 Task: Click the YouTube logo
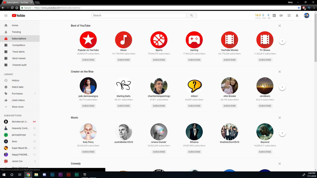click(x=18, y=16)
